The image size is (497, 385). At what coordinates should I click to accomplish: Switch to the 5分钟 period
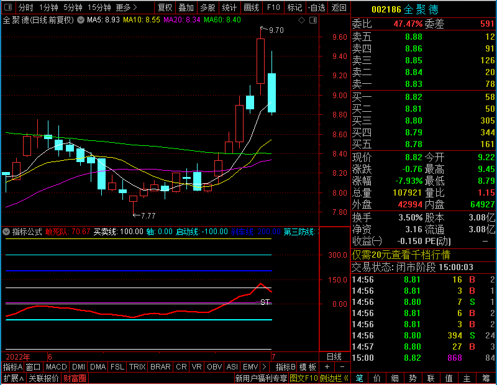pos(73,7)
